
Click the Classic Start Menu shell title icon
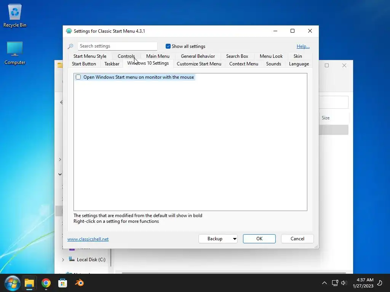(69, 31)
